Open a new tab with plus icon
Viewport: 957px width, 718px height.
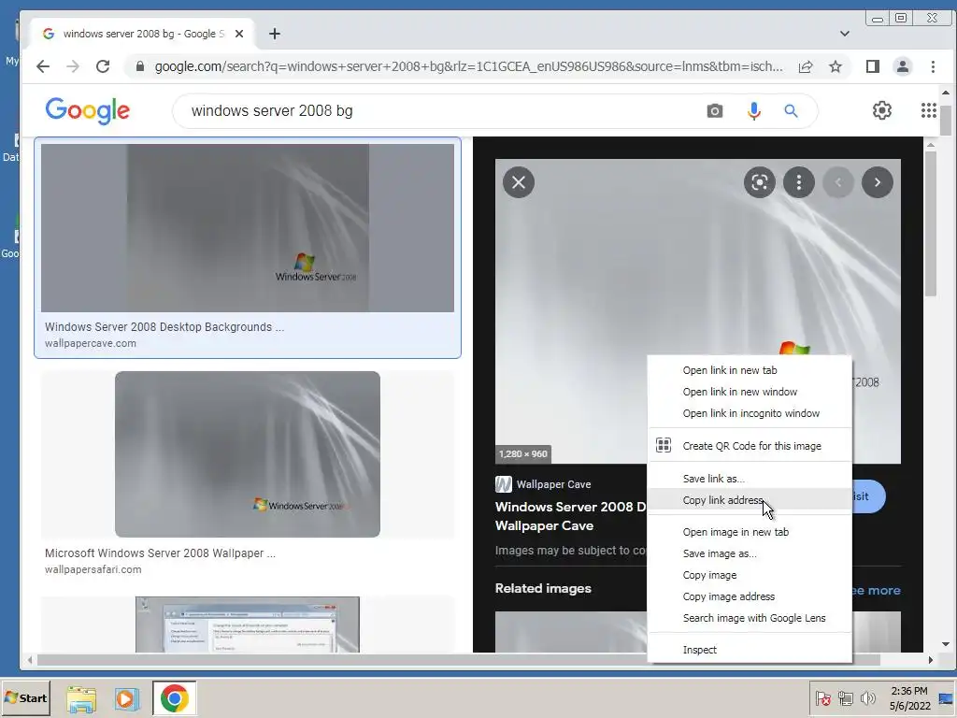pyautogui.click(x=275, y=35)
